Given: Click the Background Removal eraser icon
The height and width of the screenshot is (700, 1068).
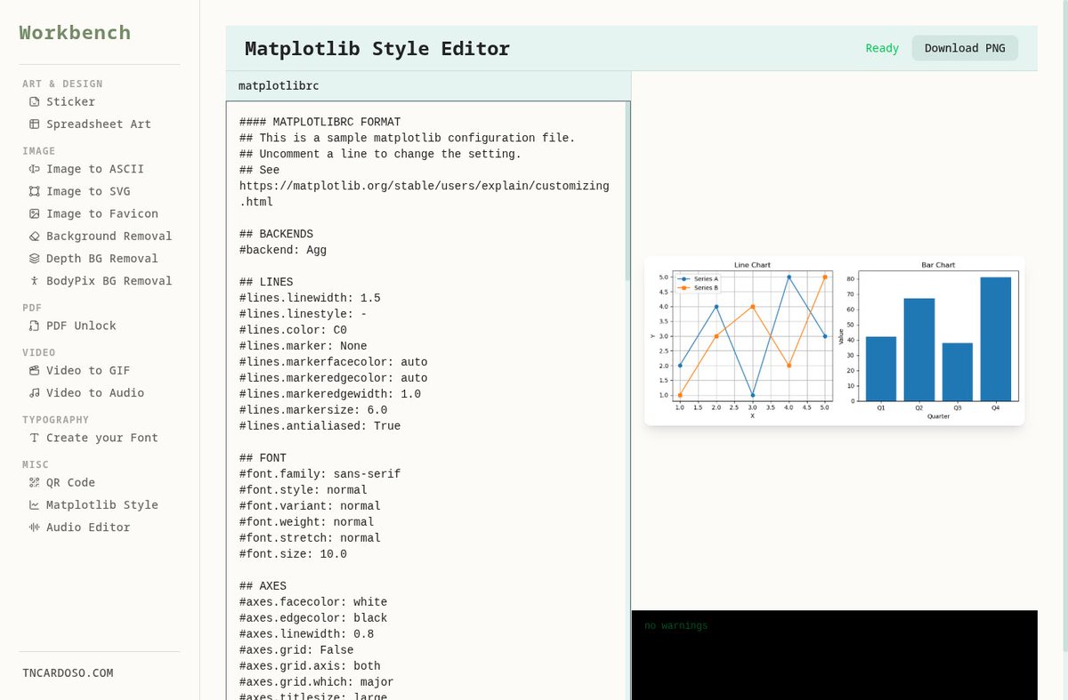Looking at the screenshot, I should 34,236.
